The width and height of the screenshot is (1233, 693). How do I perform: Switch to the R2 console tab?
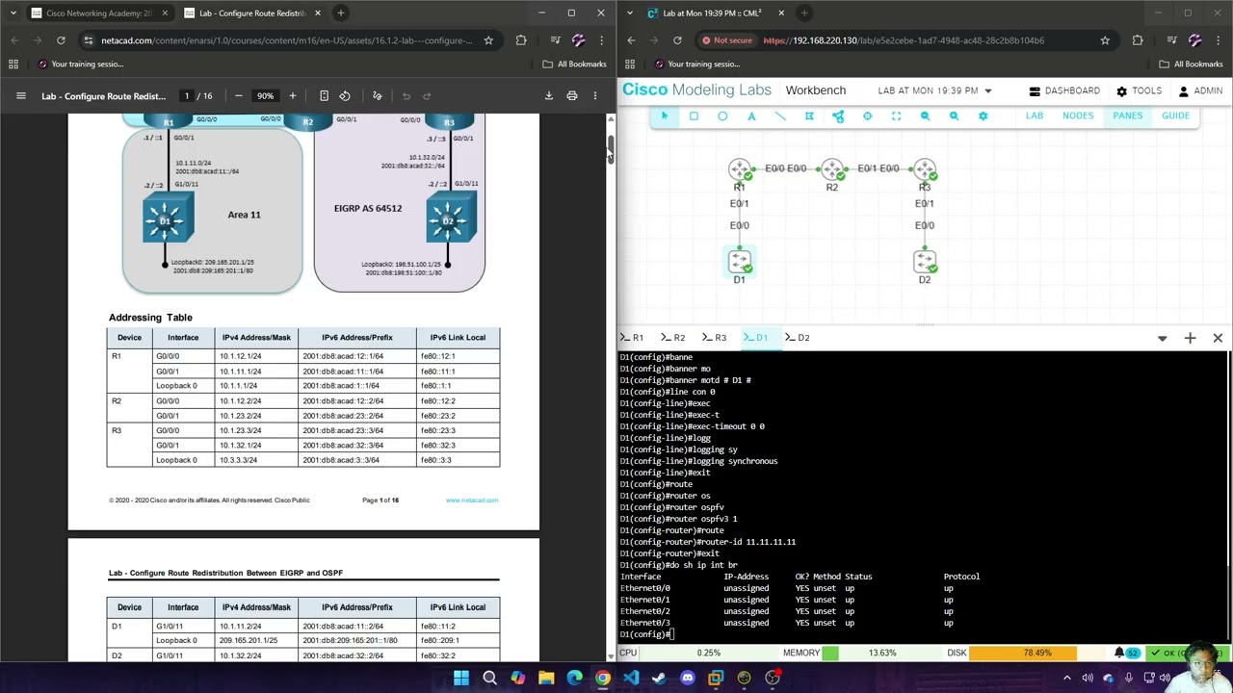(674, 338)
